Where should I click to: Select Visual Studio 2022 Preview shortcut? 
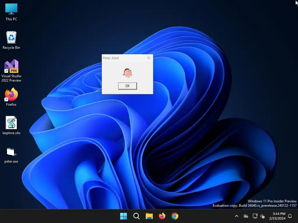click(x=11, y=71)
